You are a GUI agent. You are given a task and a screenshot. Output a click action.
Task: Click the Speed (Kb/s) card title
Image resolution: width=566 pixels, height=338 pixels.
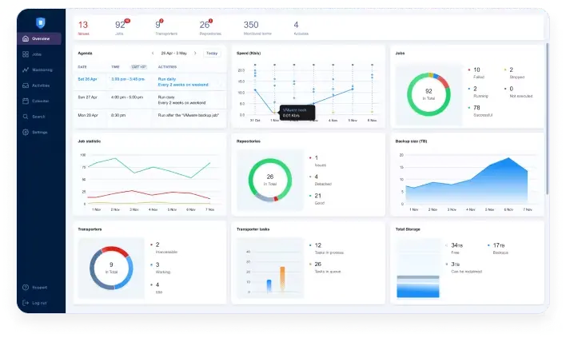coord(249,53)
